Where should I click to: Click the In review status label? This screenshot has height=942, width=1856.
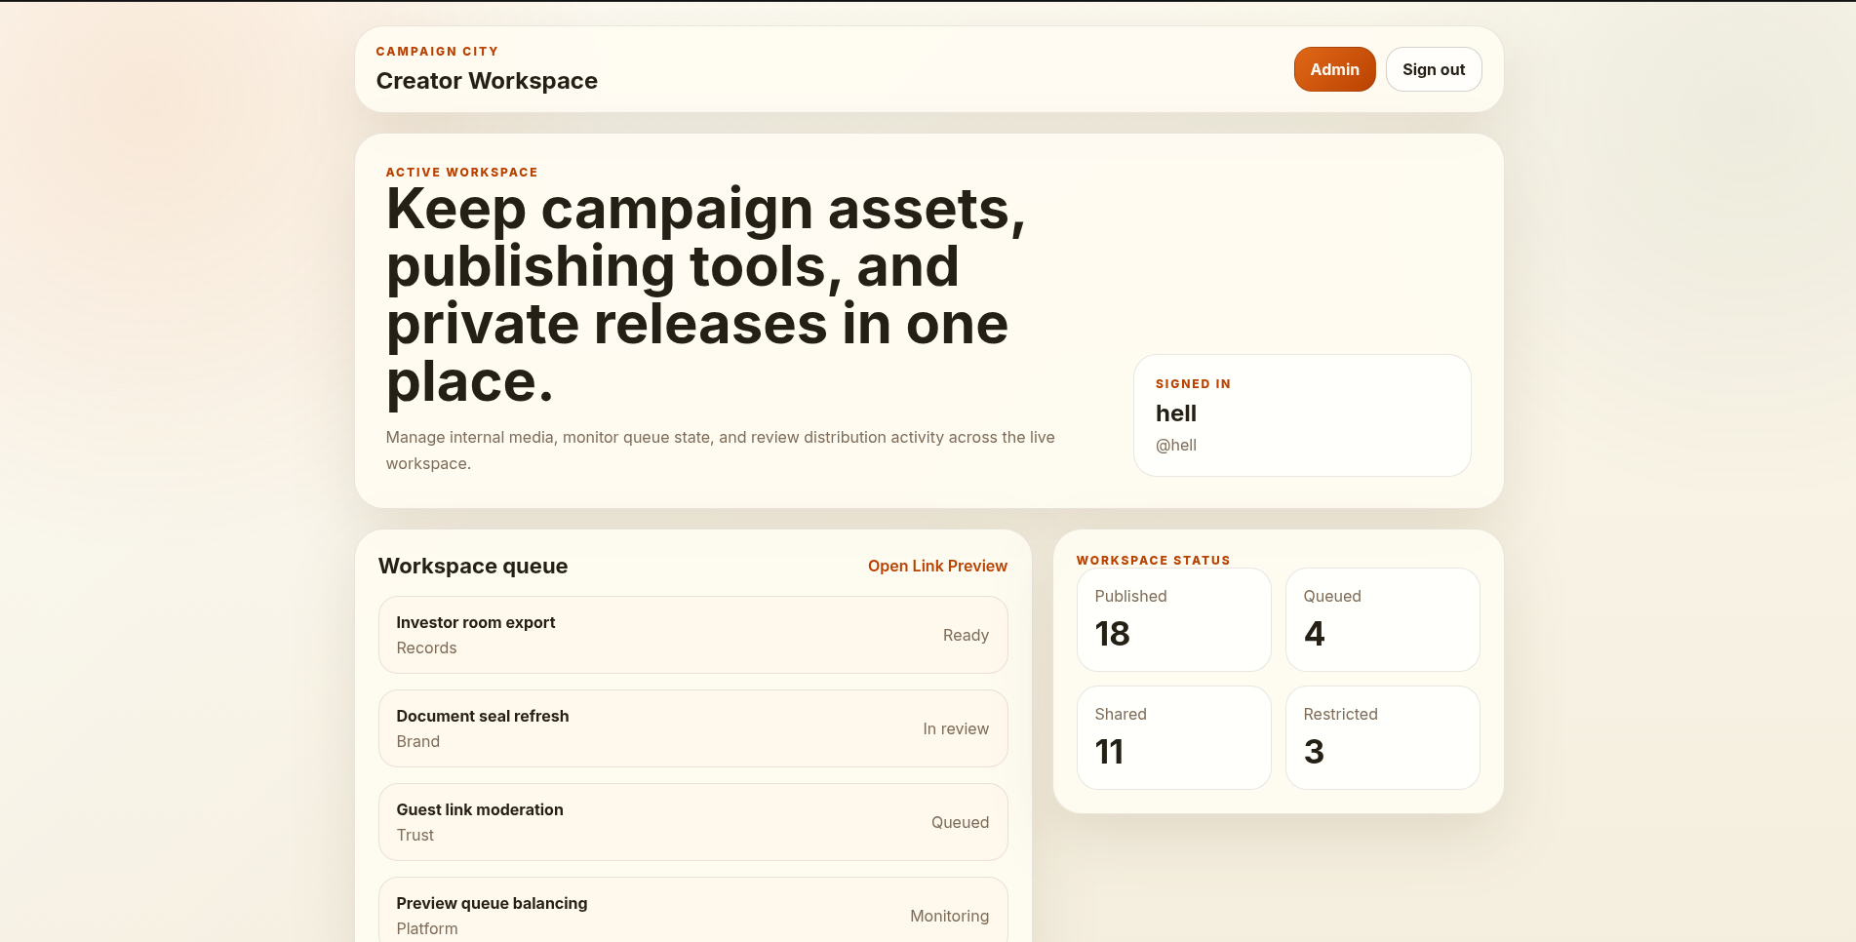955,729
